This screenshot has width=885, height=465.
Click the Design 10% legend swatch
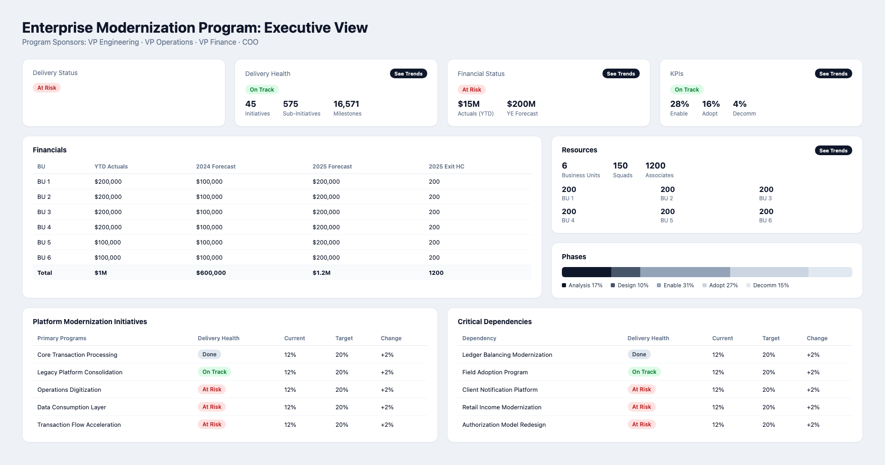tap(613, 285)
